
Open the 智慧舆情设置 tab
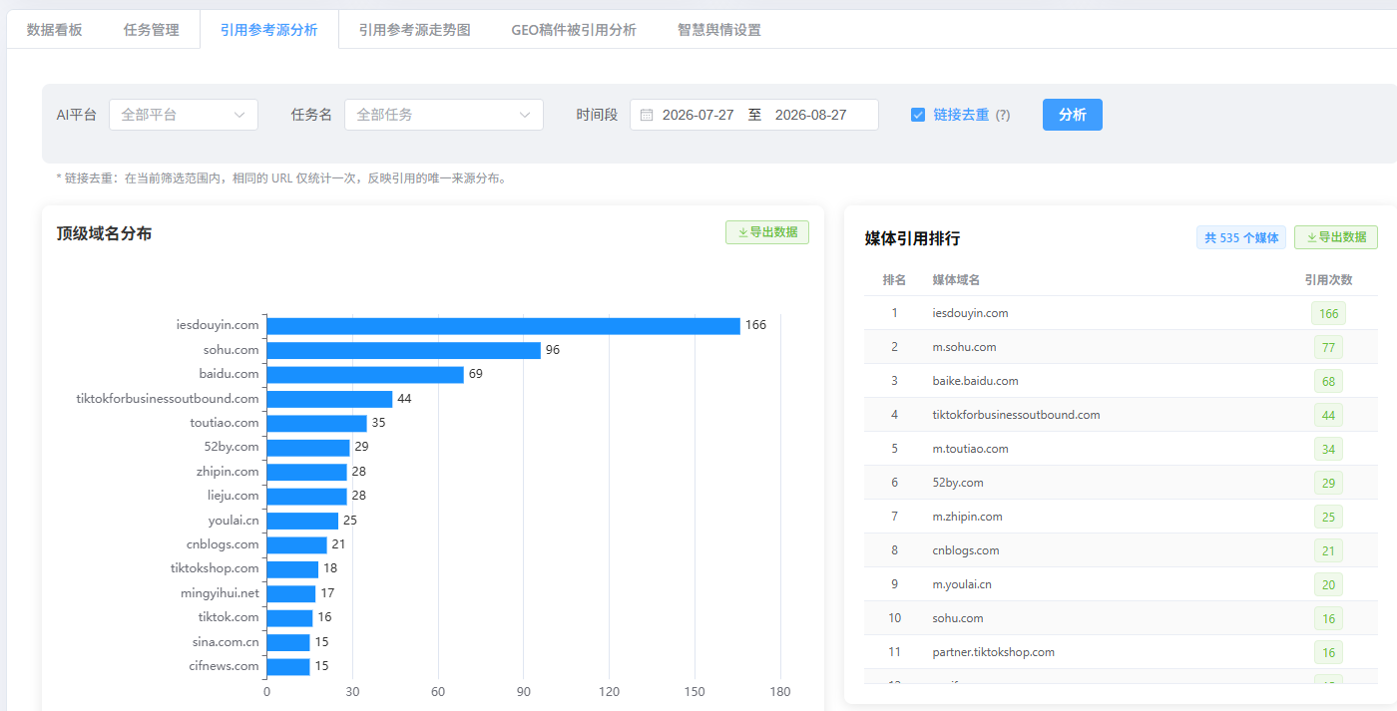pyautogui.click(x=718, y=30)
